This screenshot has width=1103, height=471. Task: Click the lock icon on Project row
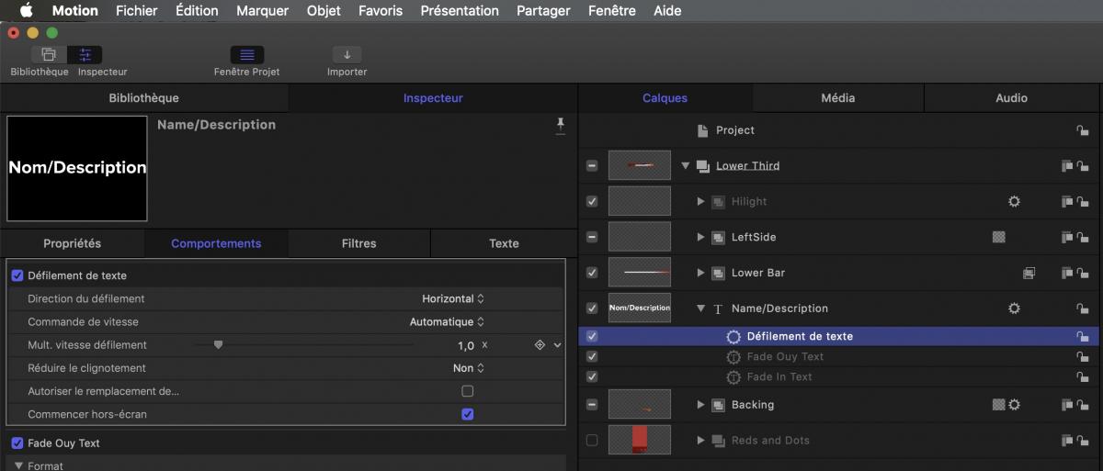(1083, 130)
